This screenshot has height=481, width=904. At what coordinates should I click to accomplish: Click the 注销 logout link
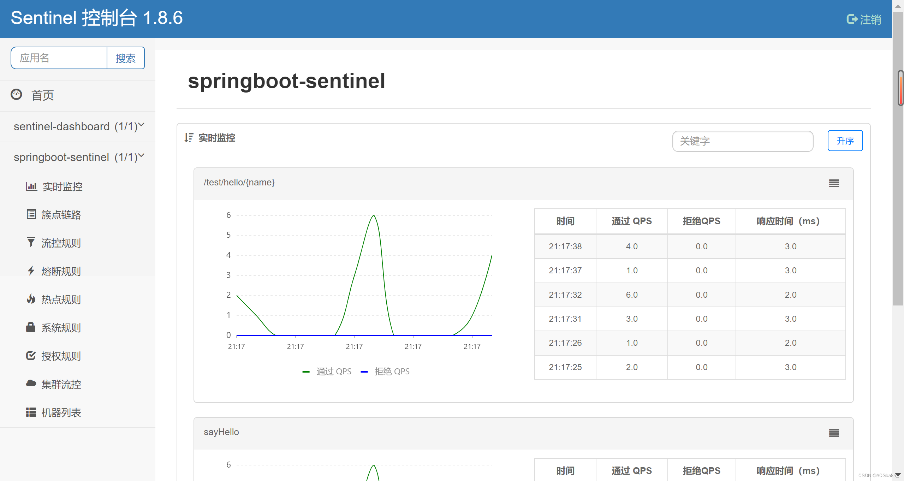click(863, 19)
